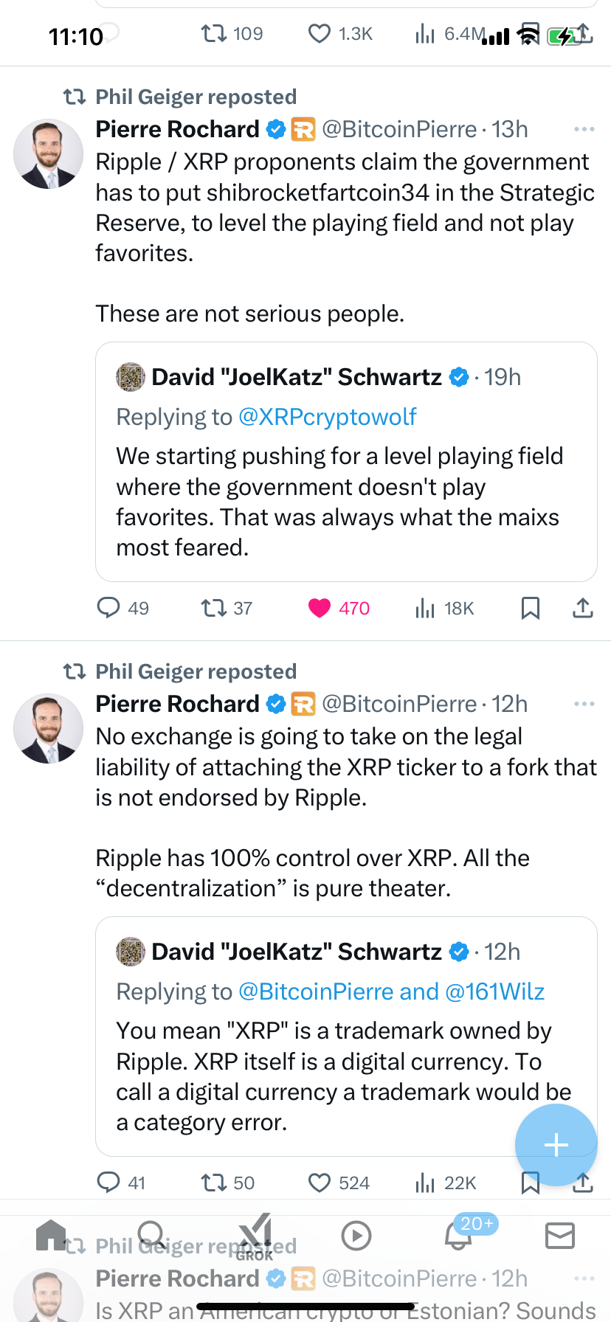View analytics for the 22K views post
The width and height of the screenshot is (611, 1322).
tap(425, 1183)
